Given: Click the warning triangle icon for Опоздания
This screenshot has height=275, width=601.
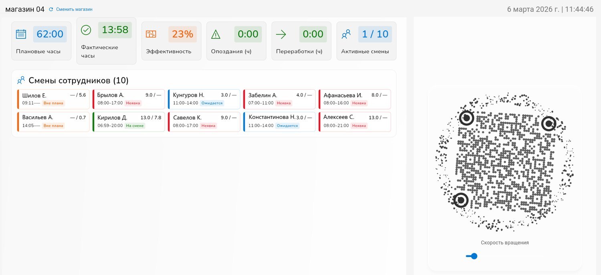Looking at the screenshot, I should (x=216, y=34).
